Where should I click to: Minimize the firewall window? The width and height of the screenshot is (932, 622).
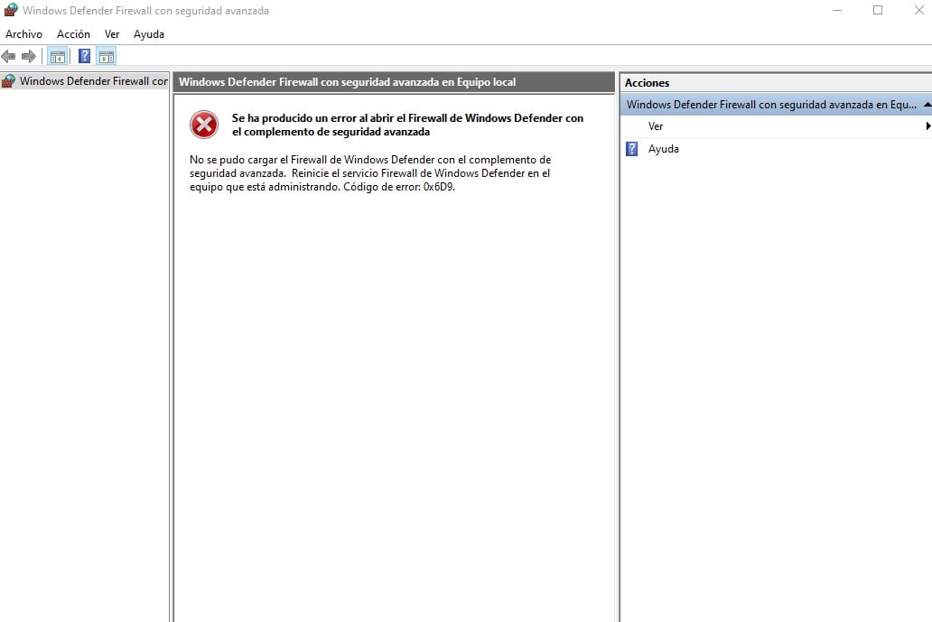click(837, 10)
